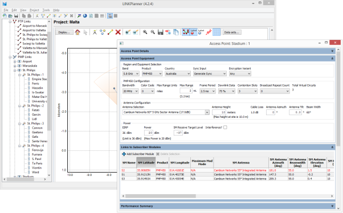Open the Antenna Selection dropdown
The height and width of the screenshot is (213, 343).
166,112
